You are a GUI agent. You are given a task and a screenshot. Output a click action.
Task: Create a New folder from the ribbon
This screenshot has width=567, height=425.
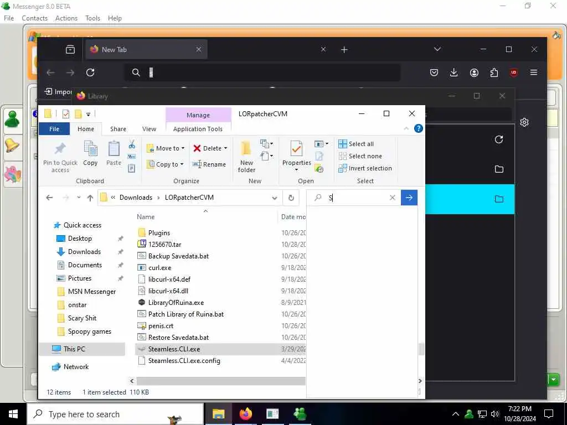pyautogui.click(x=246, y=157)
